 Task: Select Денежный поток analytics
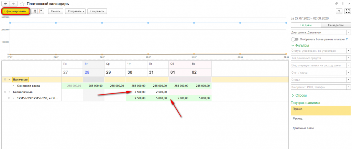321,128
